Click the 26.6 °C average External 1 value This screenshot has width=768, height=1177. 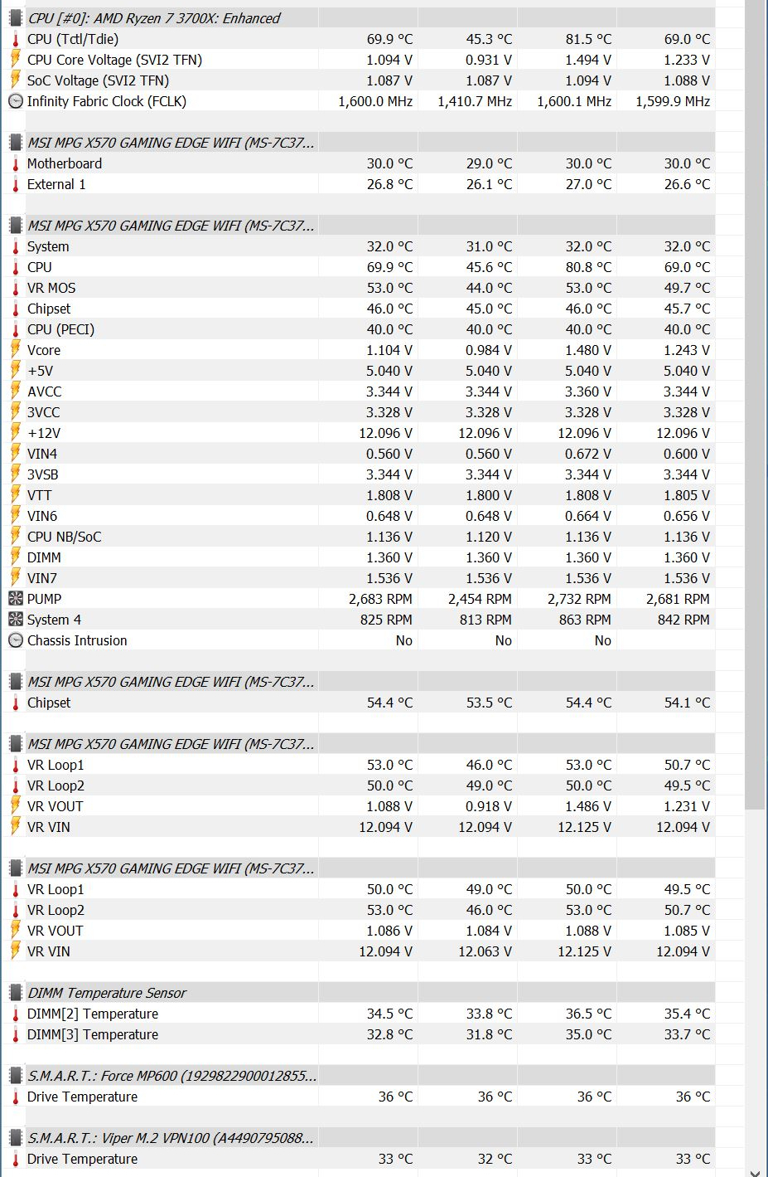pyautogui.click(x=687, y=184)
